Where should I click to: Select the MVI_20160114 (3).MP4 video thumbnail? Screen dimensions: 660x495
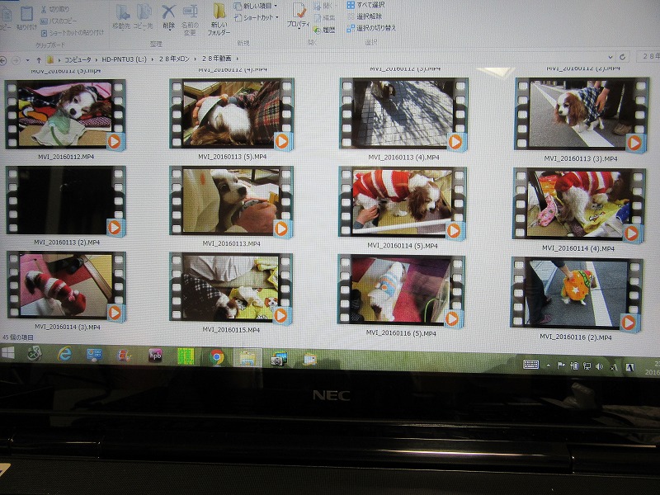[x=67, y=286]
